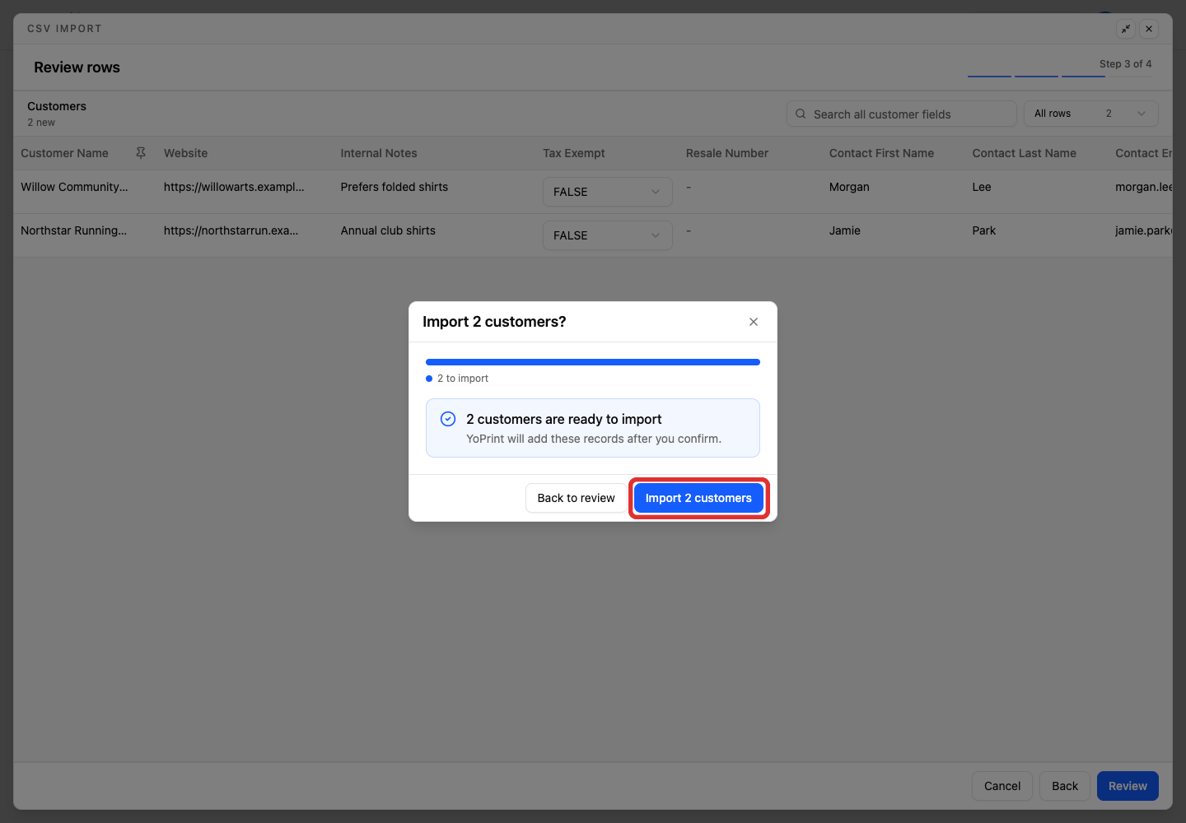Viewport: 1186px width, 823px height.
Task: Click the Contact First Name column header
Action: tap(881, 153)
